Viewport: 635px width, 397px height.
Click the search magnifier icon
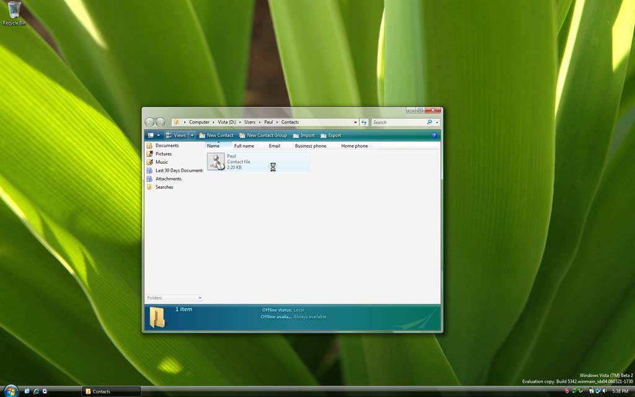[x=429, y=122]
